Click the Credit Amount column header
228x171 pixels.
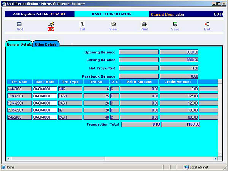(178, 82)
